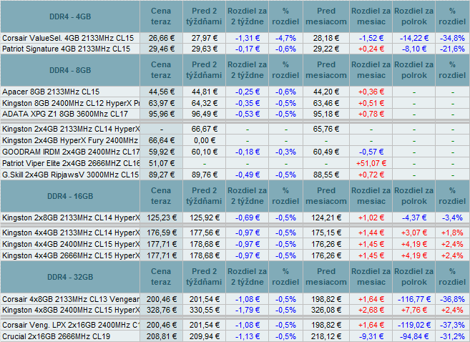470x342 pixels.
Task: Click Kingston 4x4GB 2133MHz CL14 HyperX name
Action: coord(71,233)
